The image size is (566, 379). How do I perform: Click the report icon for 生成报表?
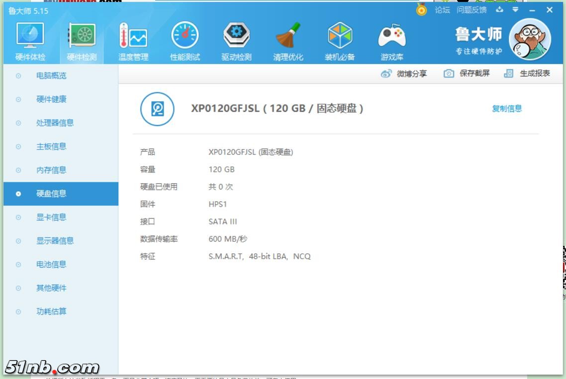(x=509, y=74)
